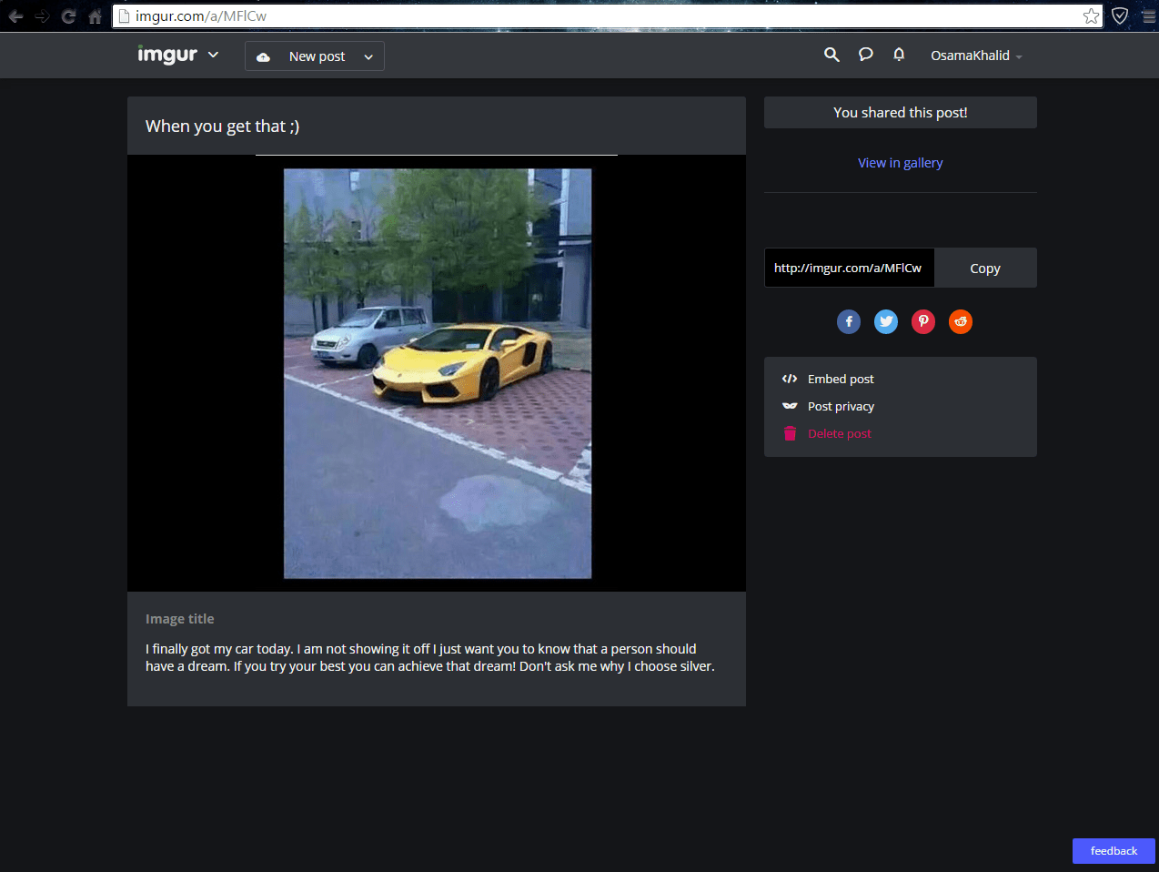This screenshot has width=1159, height=872.
Task: Click the imgur share URL field
Action: (x=848, y=268)
